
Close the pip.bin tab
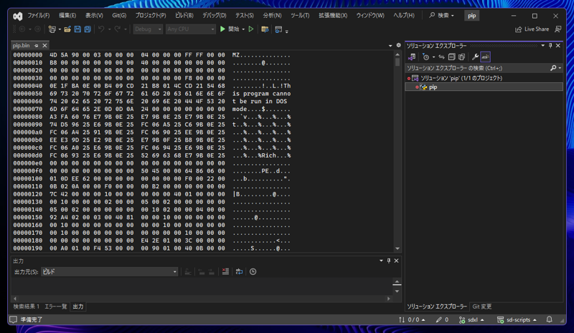click(x=44, y=45)
